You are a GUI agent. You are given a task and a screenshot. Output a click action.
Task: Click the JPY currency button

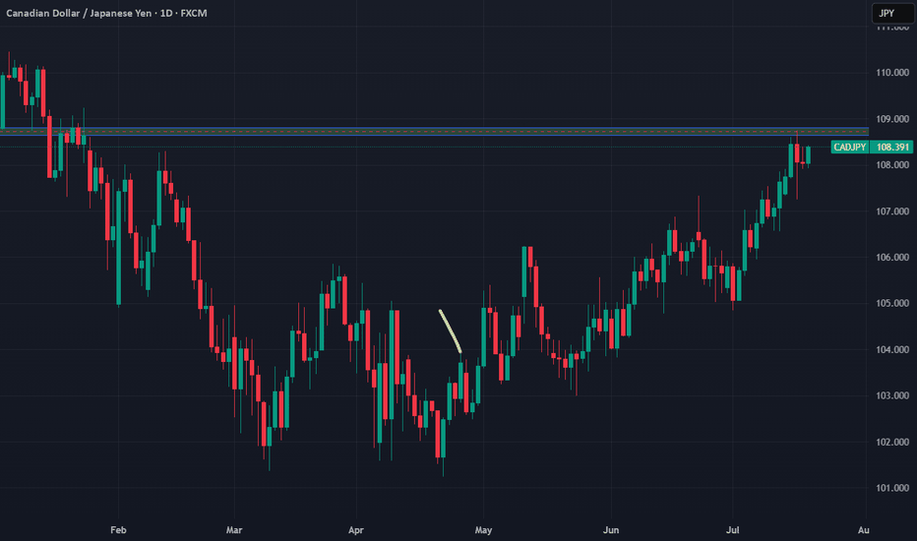point(892,13)
